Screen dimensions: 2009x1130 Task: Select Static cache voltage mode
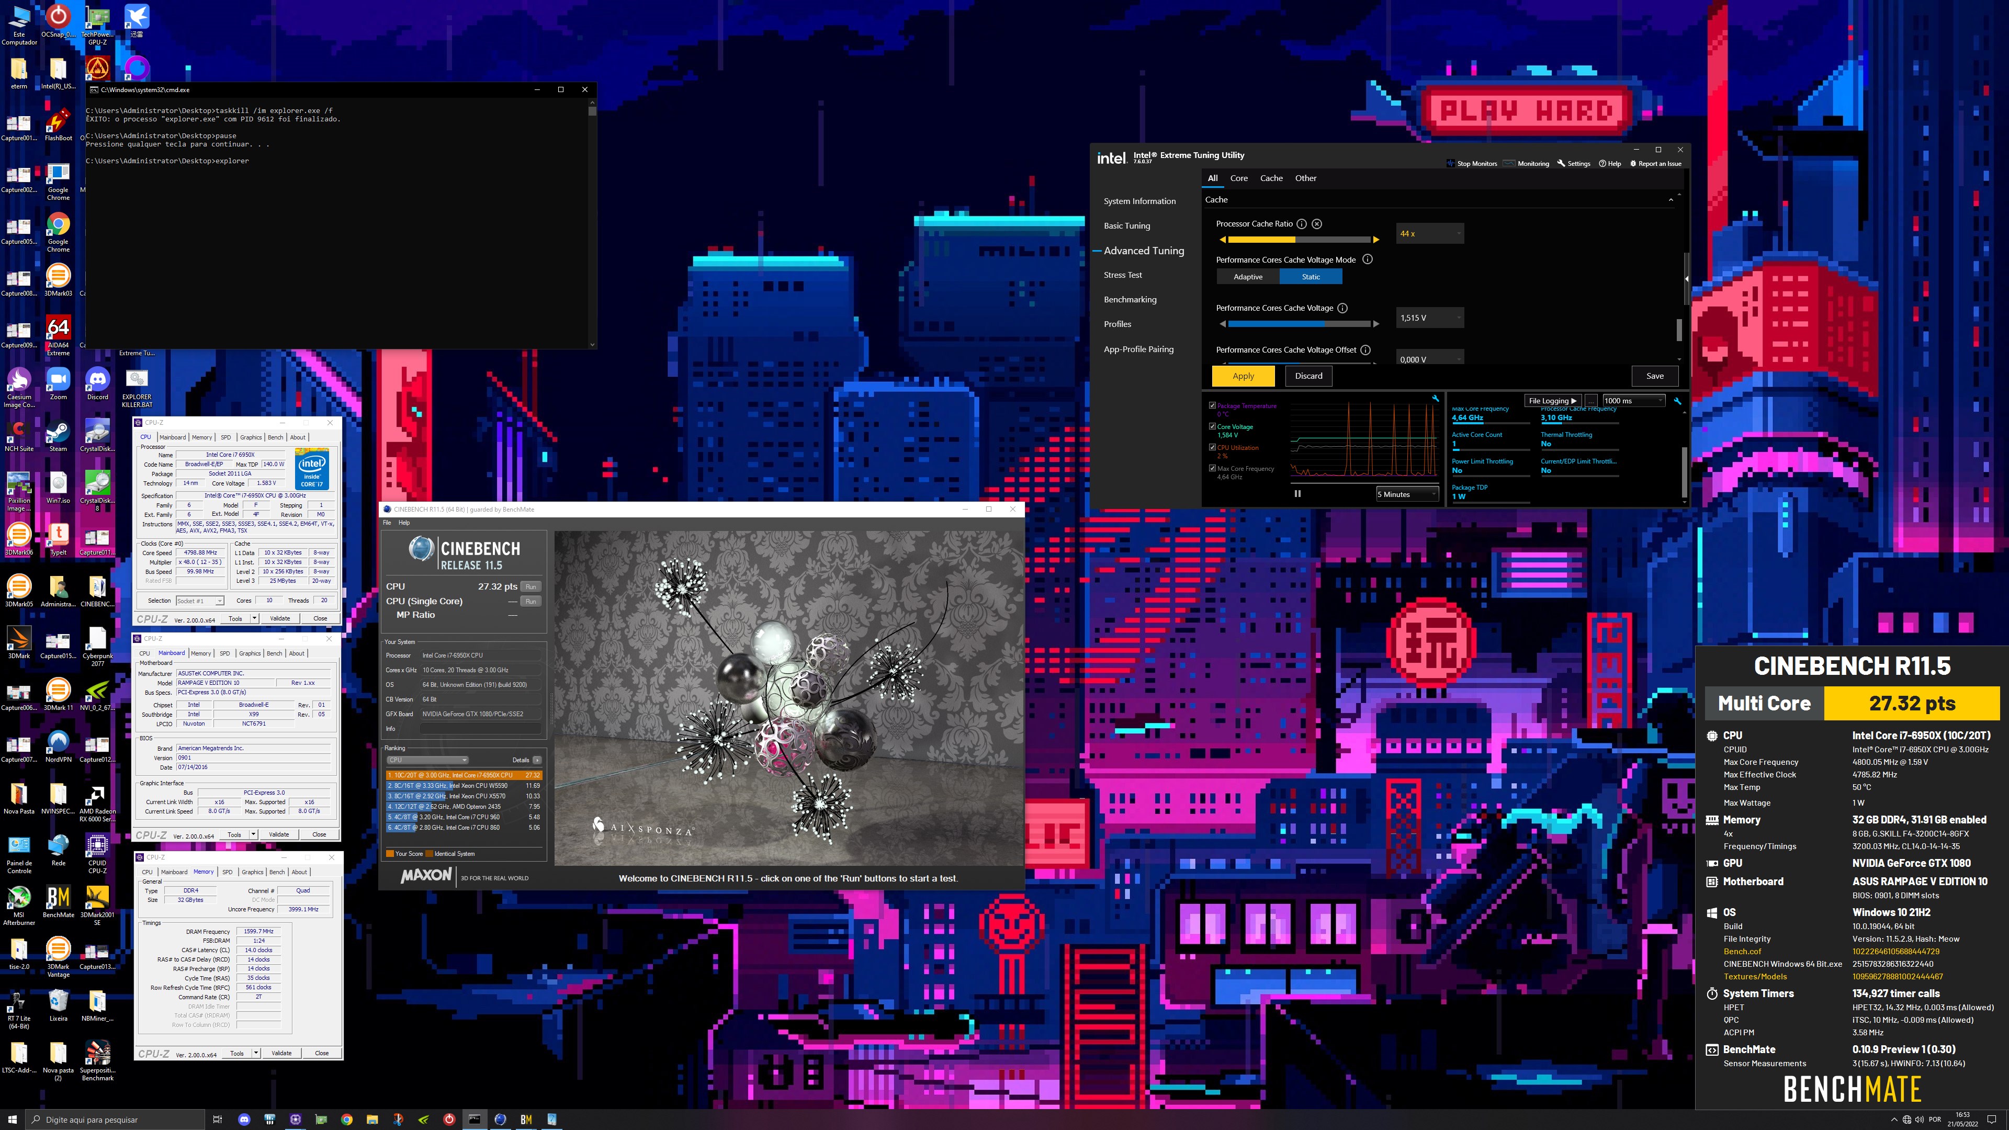[x=1311, y=277]
